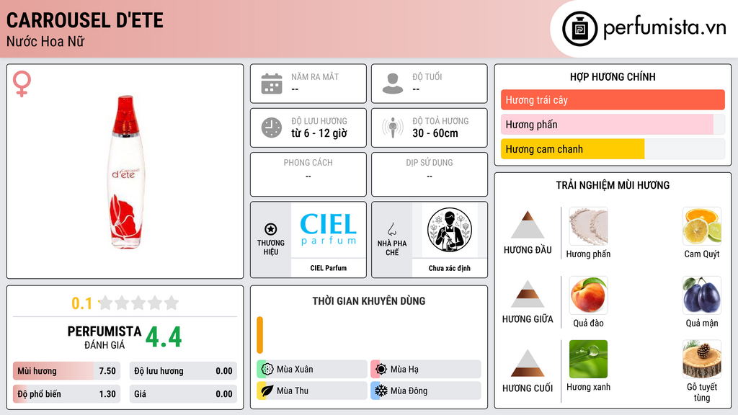This screenshot has height=415, width=738.
Task: Click the 'từ 6 - 12 giờ' longevity value
Action: [319, 133]
